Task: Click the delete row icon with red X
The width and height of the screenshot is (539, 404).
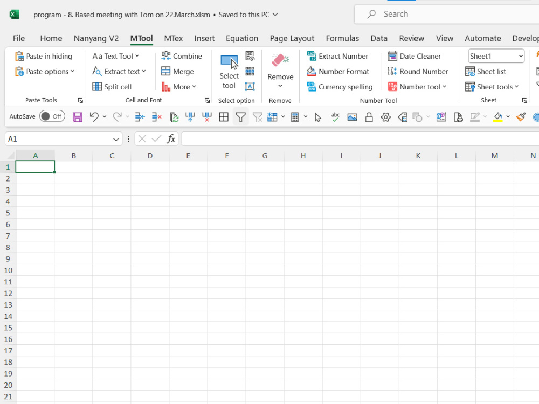Action: 157,117
